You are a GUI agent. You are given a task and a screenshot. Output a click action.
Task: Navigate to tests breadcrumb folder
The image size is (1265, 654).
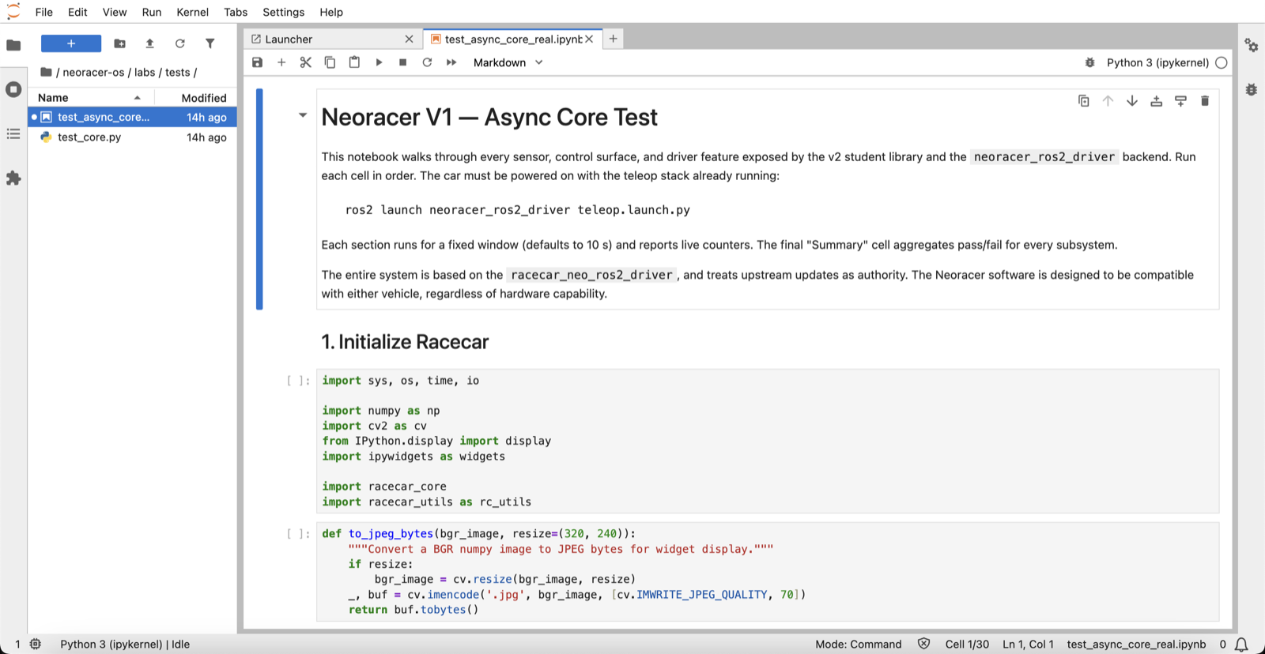(x=178, y=72)
